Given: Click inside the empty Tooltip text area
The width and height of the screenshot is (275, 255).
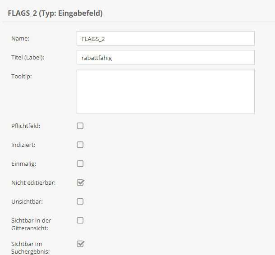Looking at the screenshot, I should tap(165, 91).
